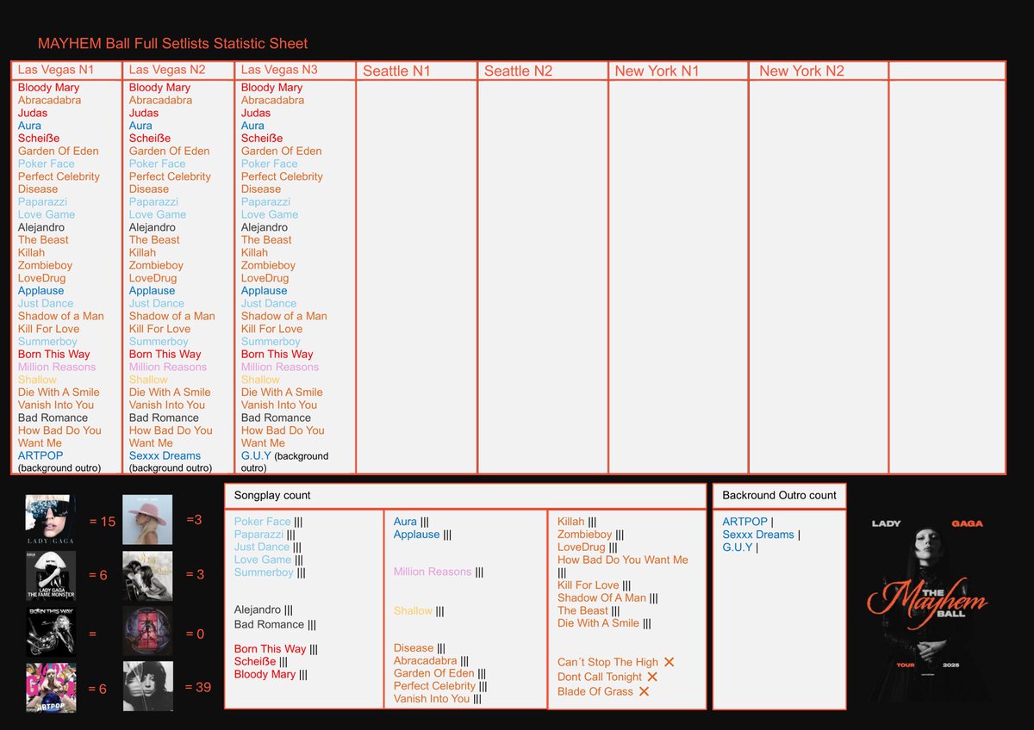Screen dimensions: 1034x730
Task: Click Die With A Smile in Songplay count
Action: click(x=598, y=623)
